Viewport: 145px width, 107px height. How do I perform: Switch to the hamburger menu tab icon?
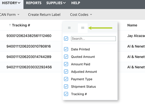coord(69,28)
